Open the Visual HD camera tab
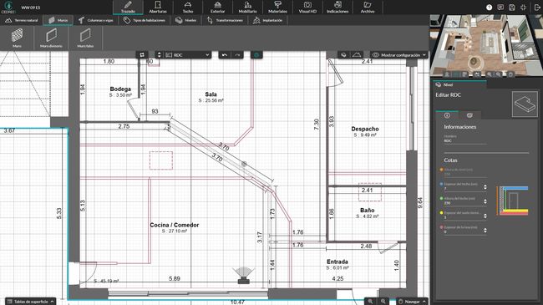 point(307,8)
